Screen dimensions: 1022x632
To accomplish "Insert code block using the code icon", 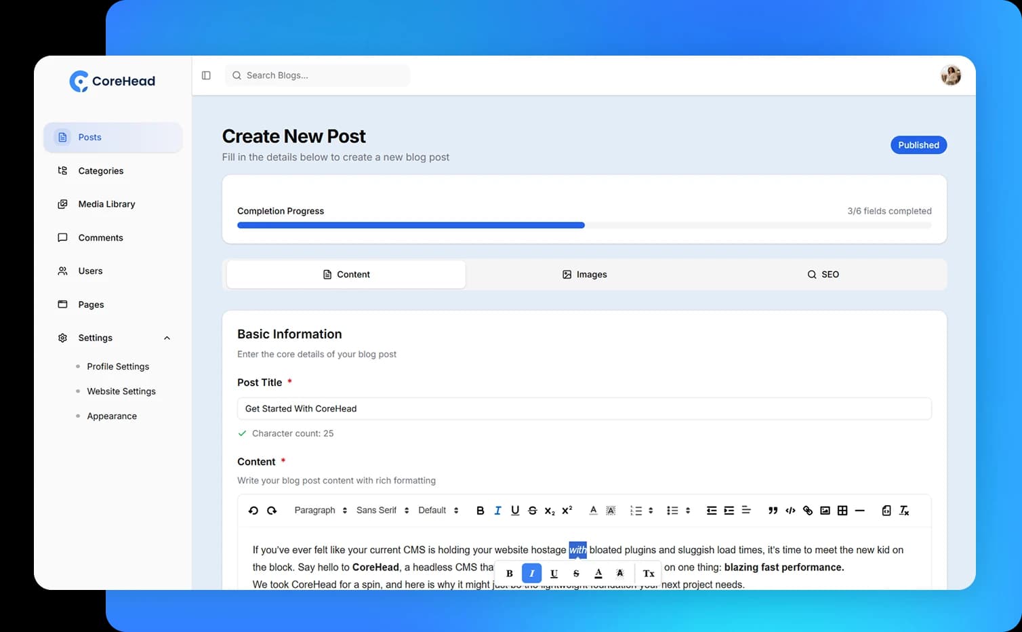I will pyautogui.click(x=790, y=511).
